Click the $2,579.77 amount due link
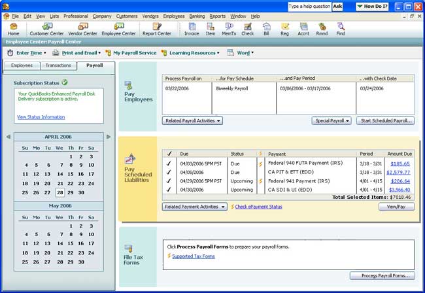This screenshot has width=425, height=293. (x=398, y=173)
